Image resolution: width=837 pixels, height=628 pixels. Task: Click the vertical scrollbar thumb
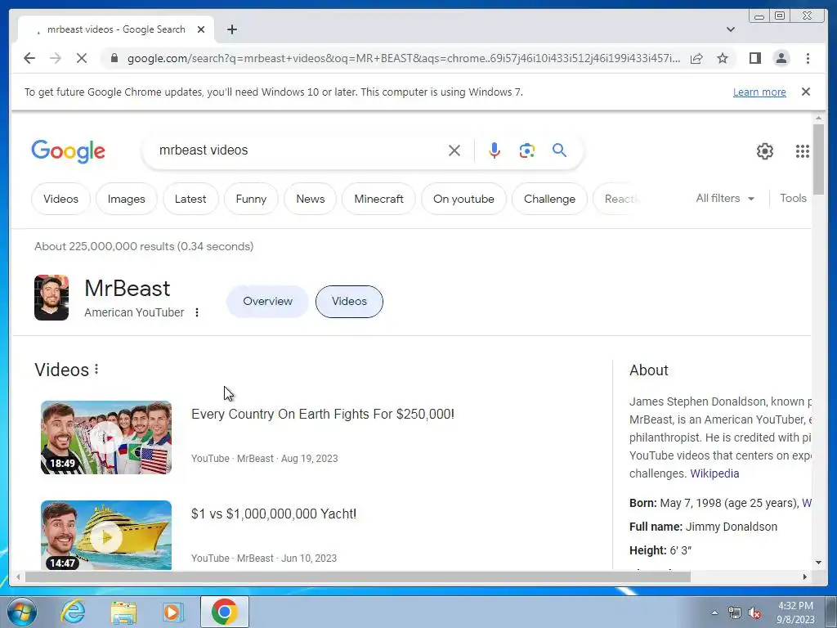click(818, 159)
